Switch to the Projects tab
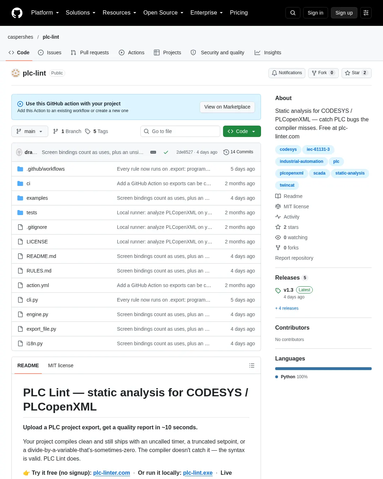Screen dimensions: 383x479 [x=167, y=53]
